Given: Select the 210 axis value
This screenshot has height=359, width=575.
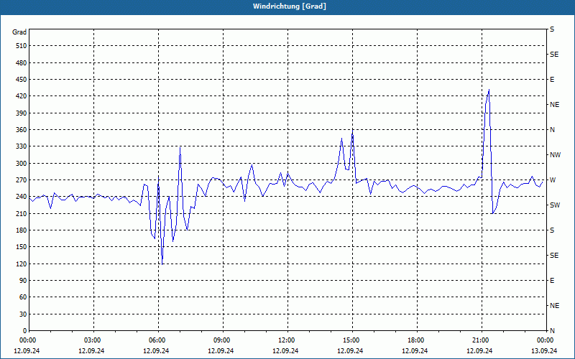Looking at the screenshot, I should coord(22,213).
